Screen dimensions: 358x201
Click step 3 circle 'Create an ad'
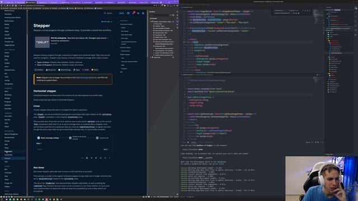97,138
